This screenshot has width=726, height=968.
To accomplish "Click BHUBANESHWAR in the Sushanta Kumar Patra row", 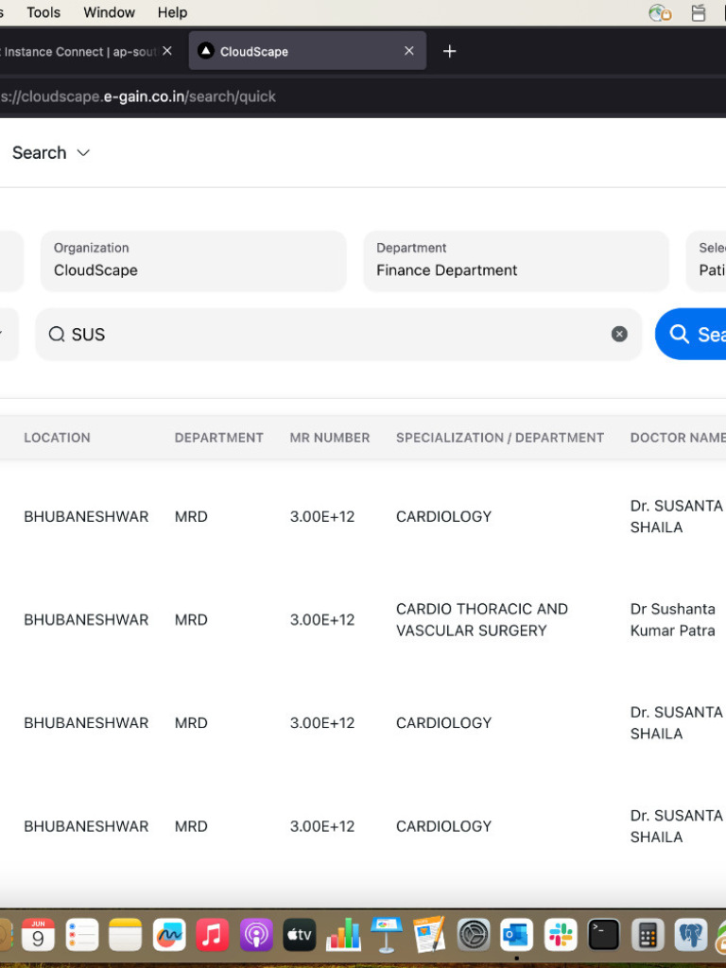I will (x=86, y=620).
